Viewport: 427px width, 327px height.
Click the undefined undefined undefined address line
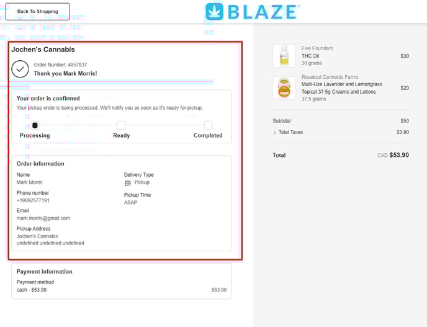tap(50, 243)
